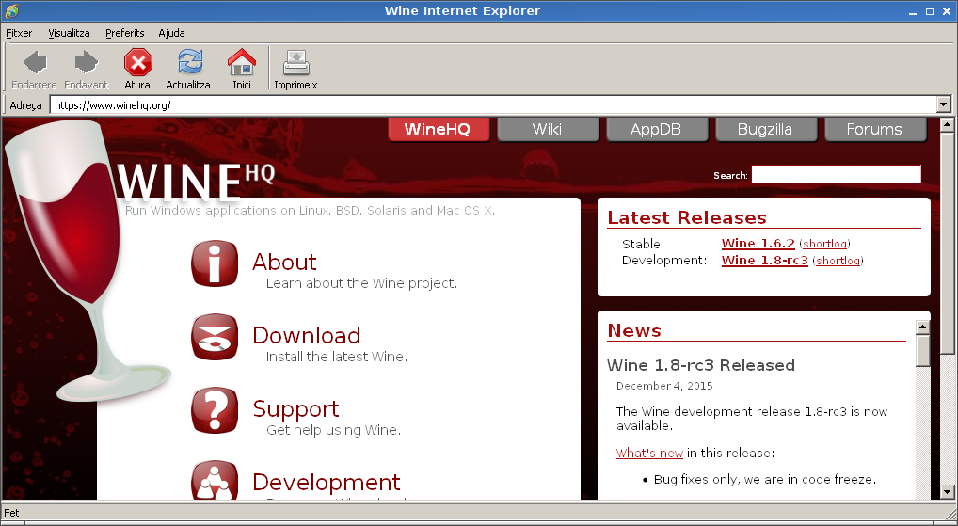The width and height of the screenshot is (958, 526).
Task: Click the WineHQ search field
Action: click(836, 175)
